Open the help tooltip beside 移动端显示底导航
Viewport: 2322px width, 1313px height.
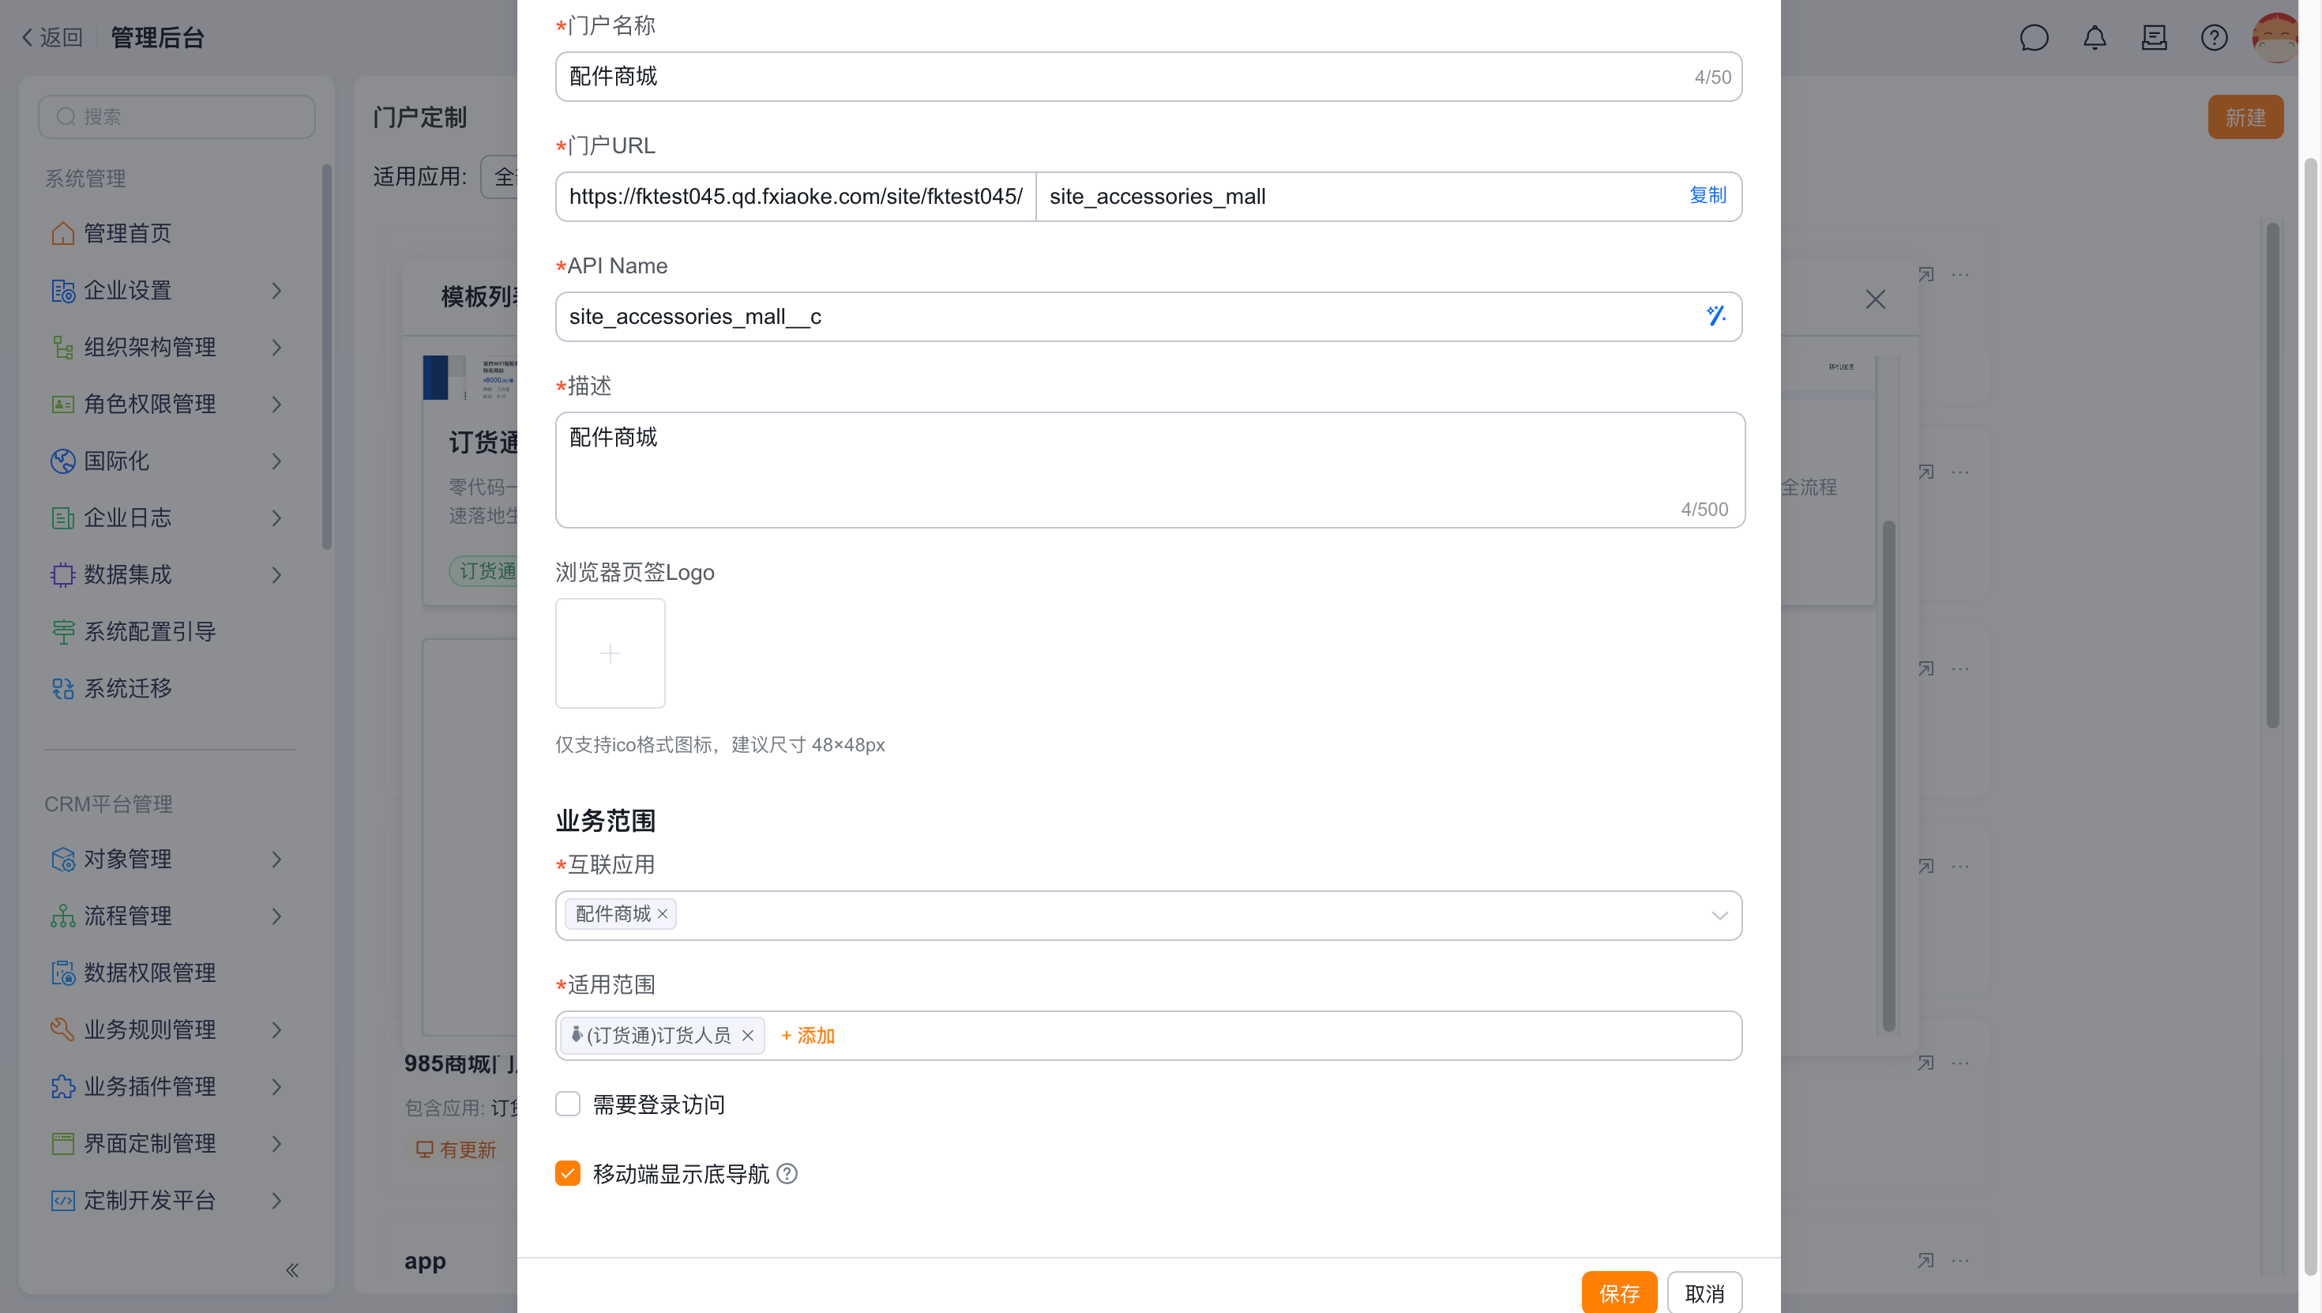787,1173
